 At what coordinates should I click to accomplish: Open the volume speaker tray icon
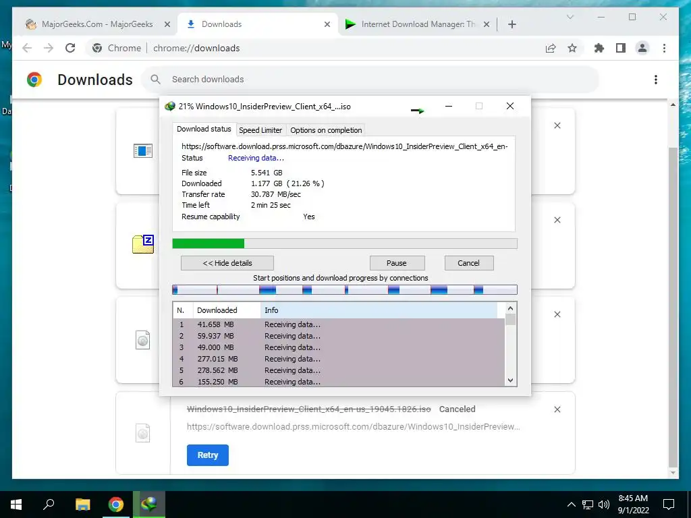[604, 505]
